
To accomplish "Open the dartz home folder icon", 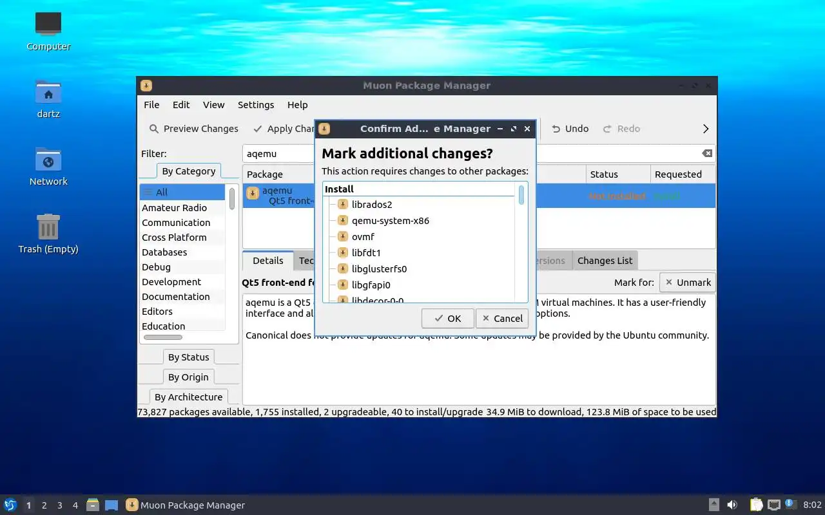I will [x=48, y=98].
